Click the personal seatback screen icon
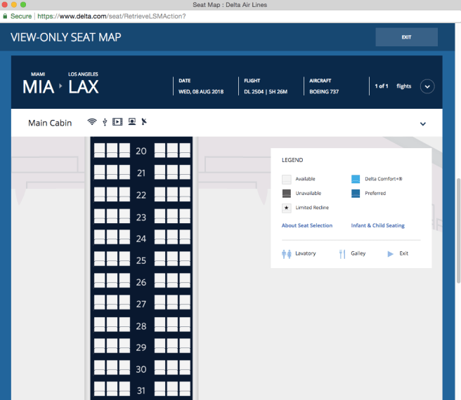This screenshot has width=461, height=400. (x=131, y=122)
